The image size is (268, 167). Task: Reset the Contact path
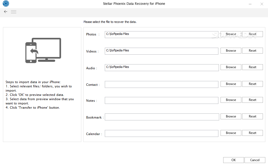click(253, 84)
